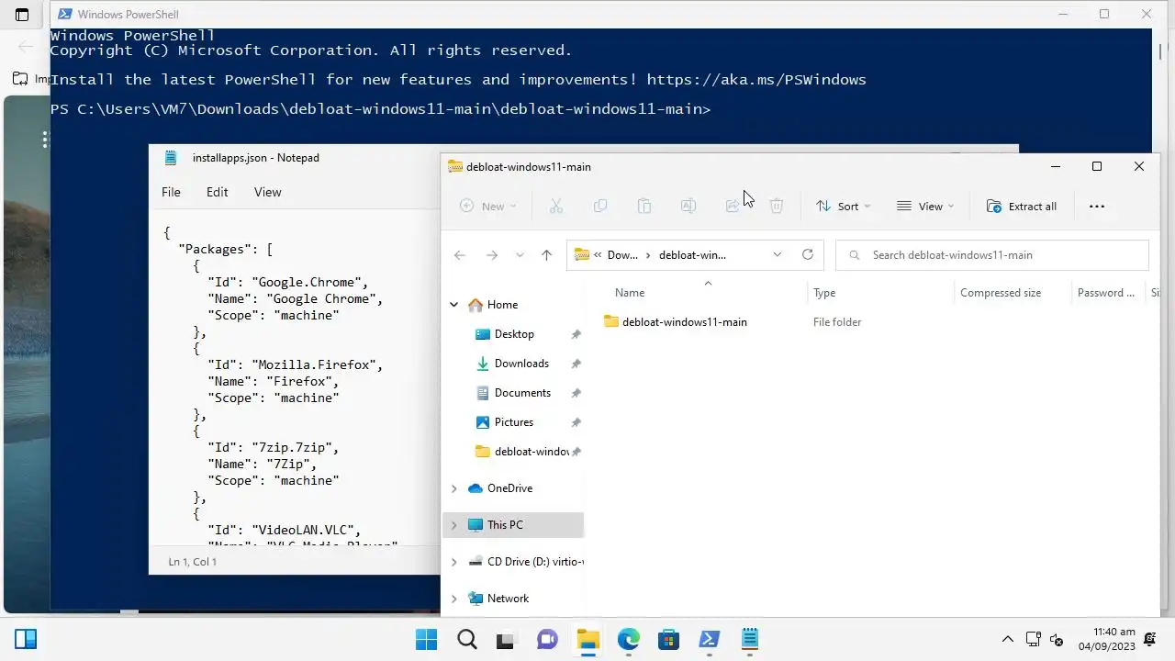
Task: Switch to Notepad via taskbar icon
Action: coord(749,639)
